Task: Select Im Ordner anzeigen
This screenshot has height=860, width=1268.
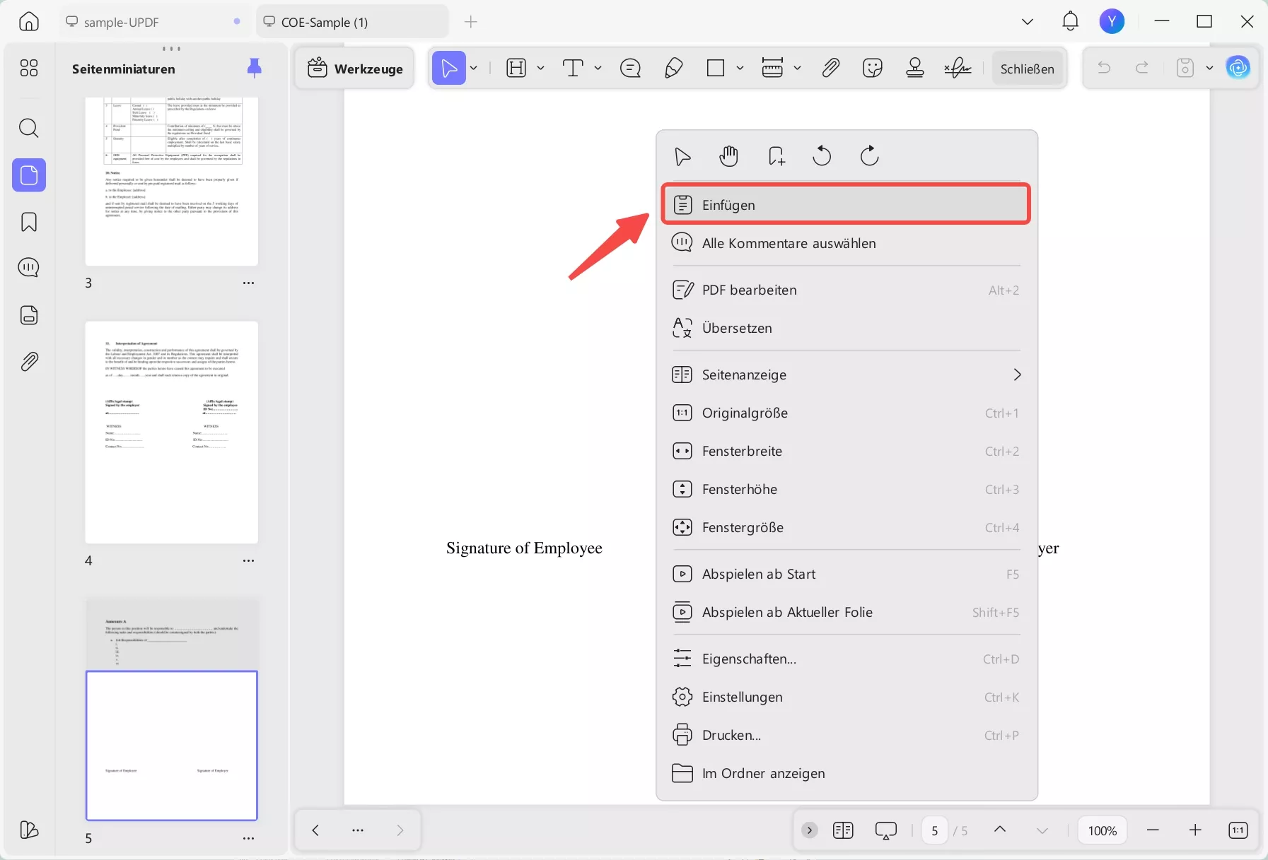Action: tap(846, 773)
